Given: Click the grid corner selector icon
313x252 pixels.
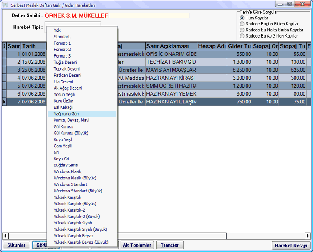Looking at the screenshot, I should pos(4,46).
